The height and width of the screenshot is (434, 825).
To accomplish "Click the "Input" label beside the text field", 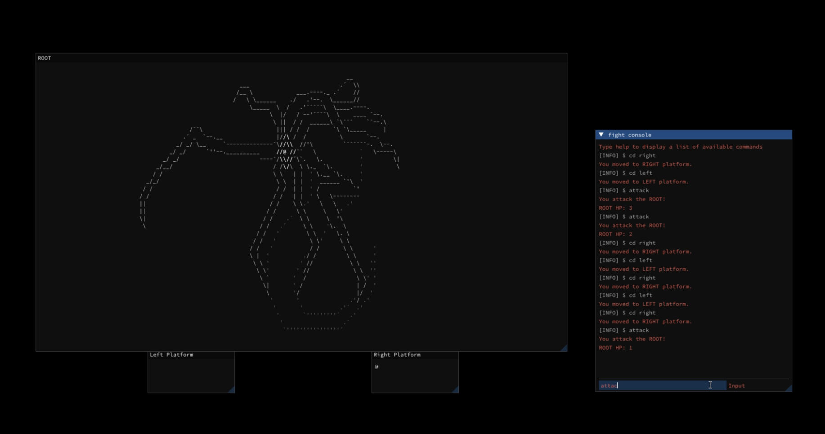I will (x=736, y=385).
